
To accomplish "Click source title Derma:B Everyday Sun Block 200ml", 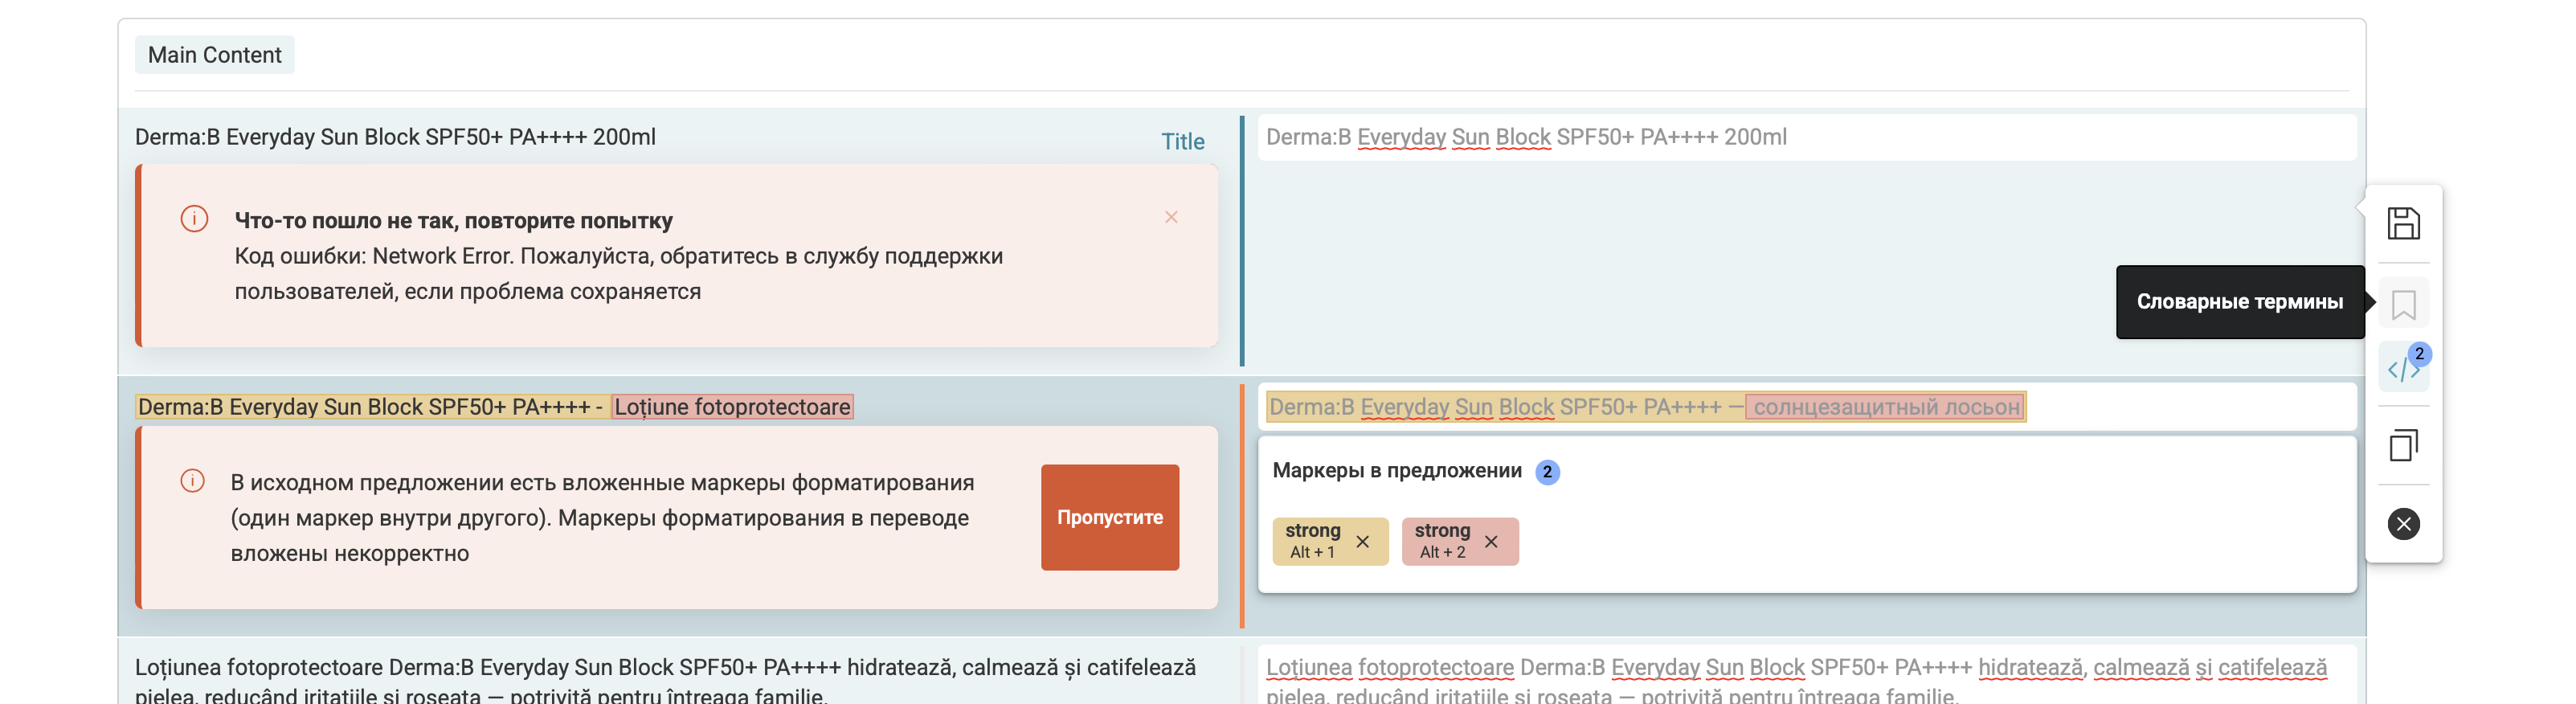I will tap(395, 137).
